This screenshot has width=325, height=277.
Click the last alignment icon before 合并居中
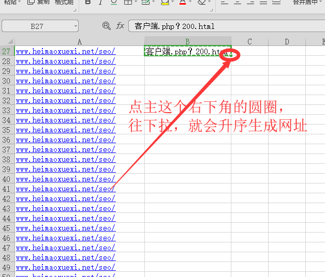tap(276, 2)
